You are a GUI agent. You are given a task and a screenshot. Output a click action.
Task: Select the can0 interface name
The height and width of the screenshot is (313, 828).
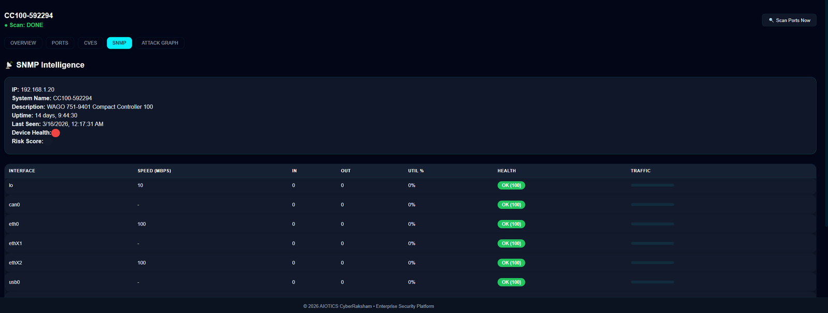[14, 205]
